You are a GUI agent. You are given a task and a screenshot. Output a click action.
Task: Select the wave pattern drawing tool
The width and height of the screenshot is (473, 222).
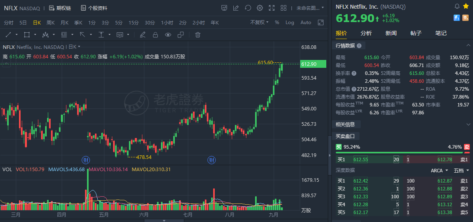(45, 35)
